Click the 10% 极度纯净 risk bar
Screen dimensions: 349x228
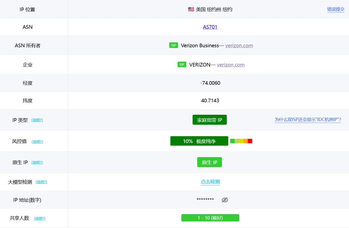[199, 141]
